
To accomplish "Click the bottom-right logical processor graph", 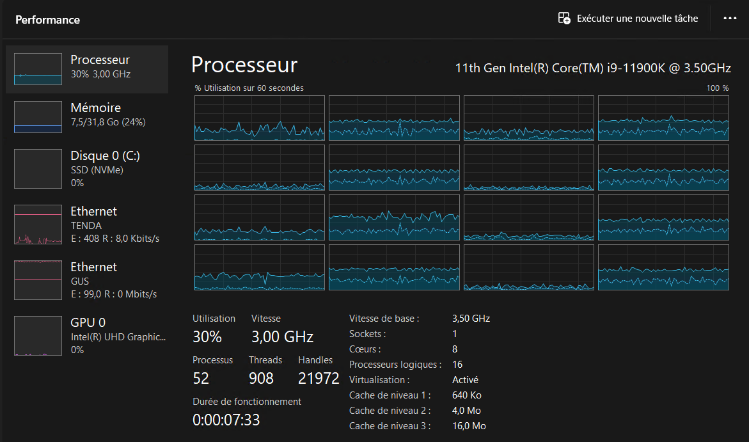I will click(663, 267).
